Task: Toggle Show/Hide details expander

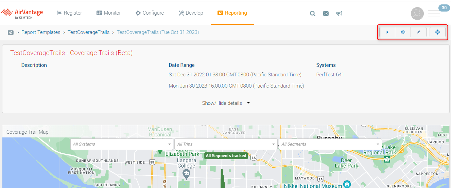Action: click(226, 103)
